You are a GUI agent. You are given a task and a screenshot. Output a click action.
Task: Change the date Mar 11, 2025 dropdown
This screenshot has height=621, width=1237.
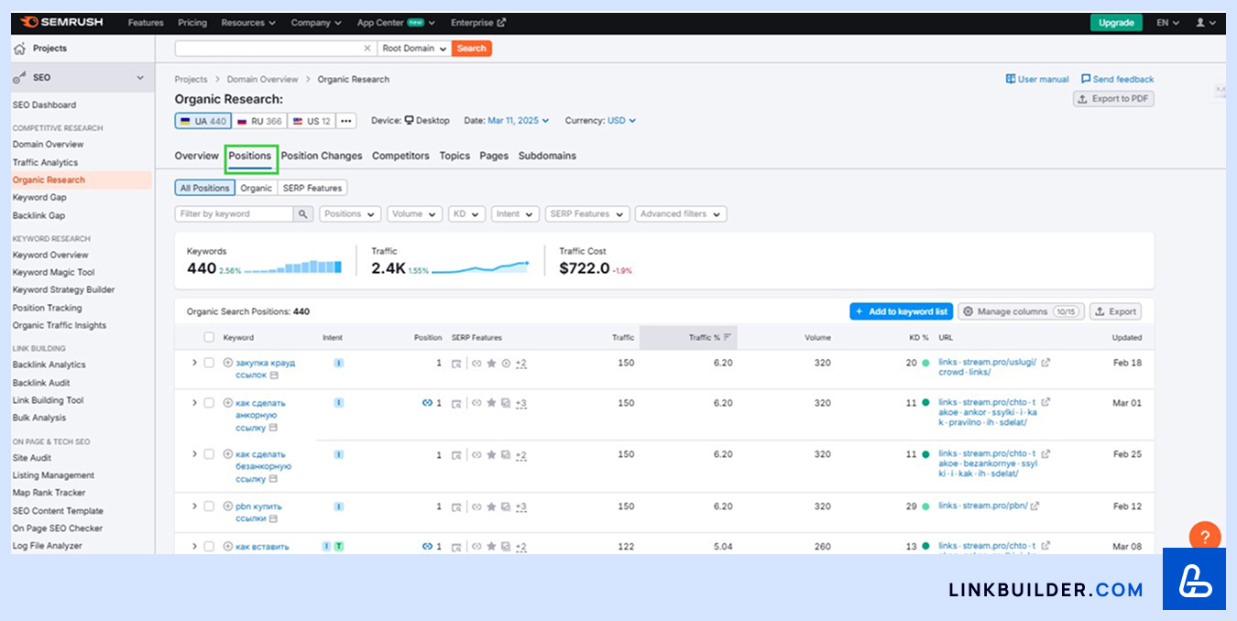(518, 121)
